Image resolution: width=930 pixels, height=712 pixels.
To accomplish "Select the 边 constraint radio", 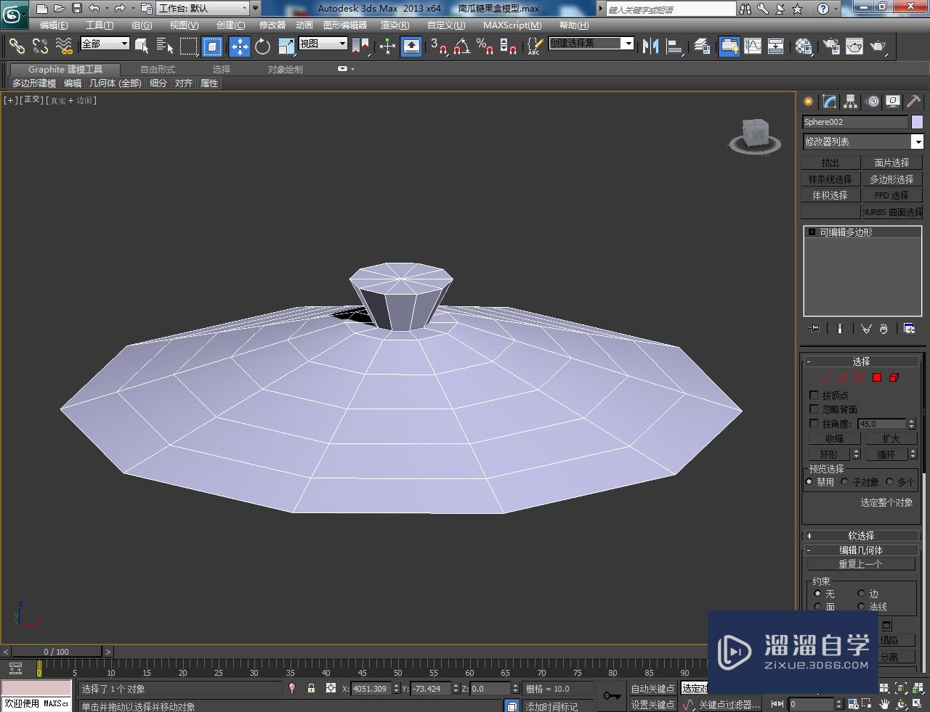I will (861, 593).
